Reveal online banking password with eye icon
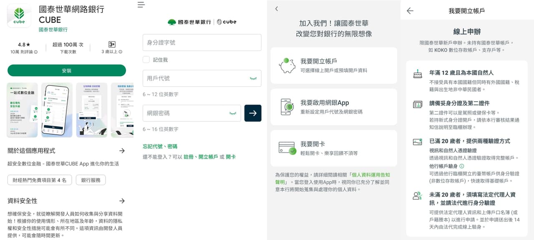Viewport: 534px width, 240px height. (x=233, y=113)
